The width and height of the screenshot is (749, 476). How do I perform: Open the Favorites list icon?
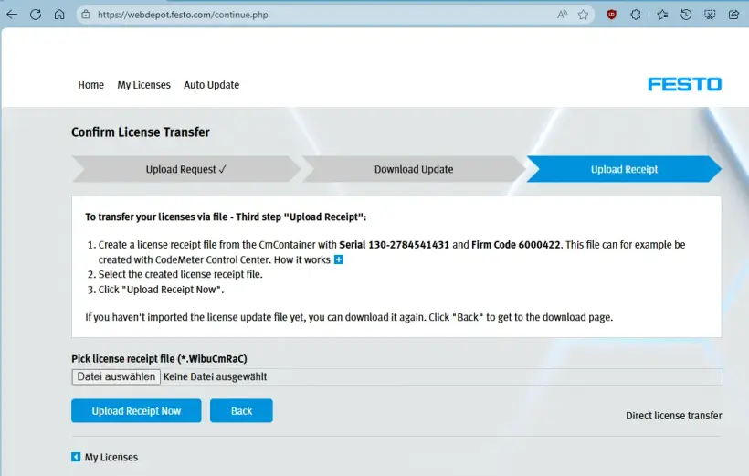coord(662,15)
